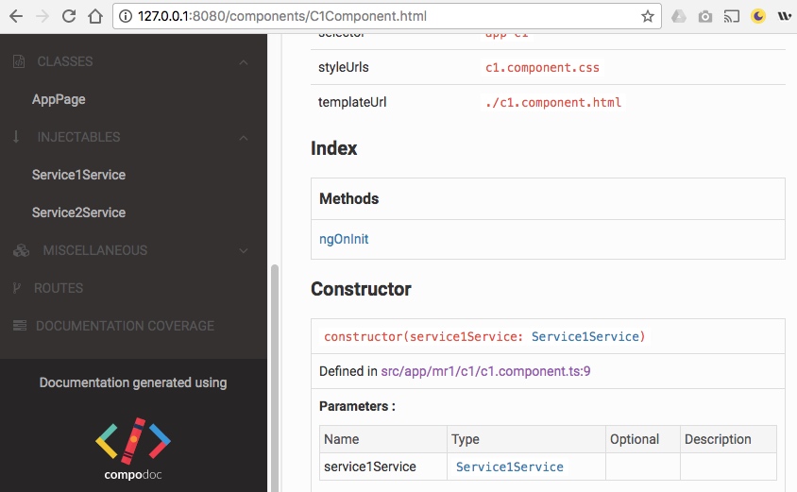View site information icon in address bar

point(125,16)
